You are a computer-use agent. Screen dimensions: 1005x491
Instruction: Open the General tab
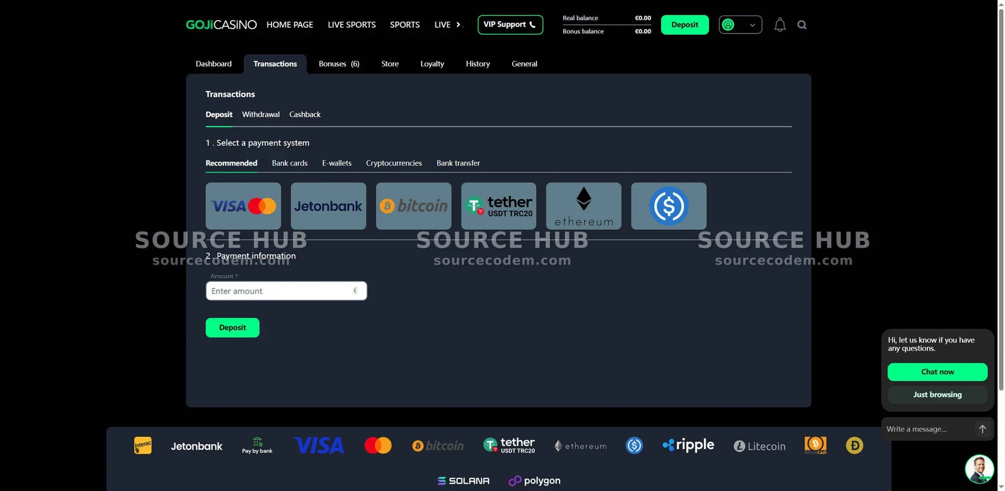[524, 64]
